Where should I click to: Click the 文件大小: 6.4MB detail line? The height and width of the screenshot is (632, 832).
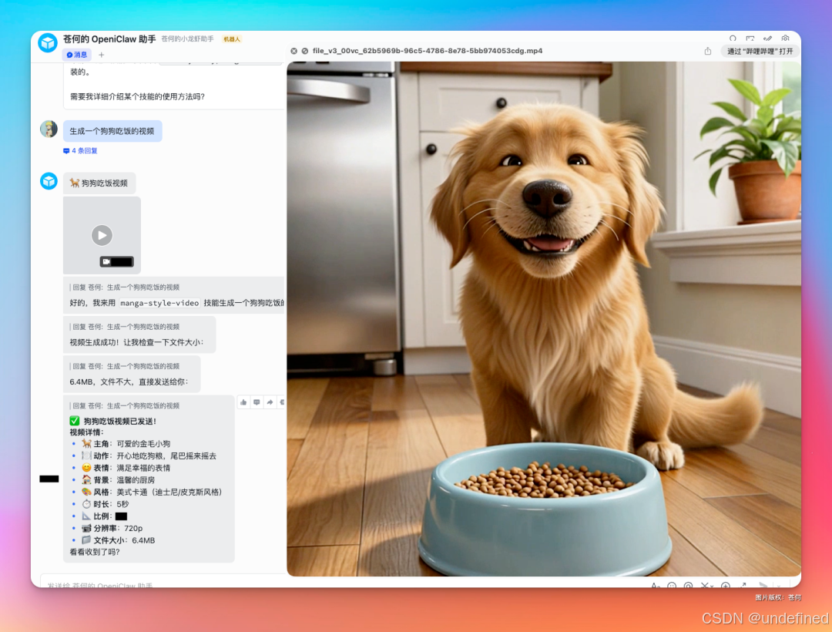(x=119, y=540)
